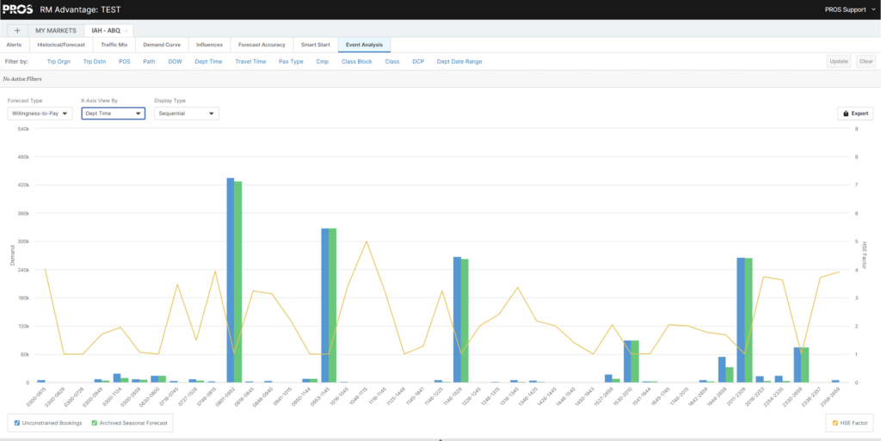Screen dimensions: 881x441
Task: Click the Export button
Action: 855,113
